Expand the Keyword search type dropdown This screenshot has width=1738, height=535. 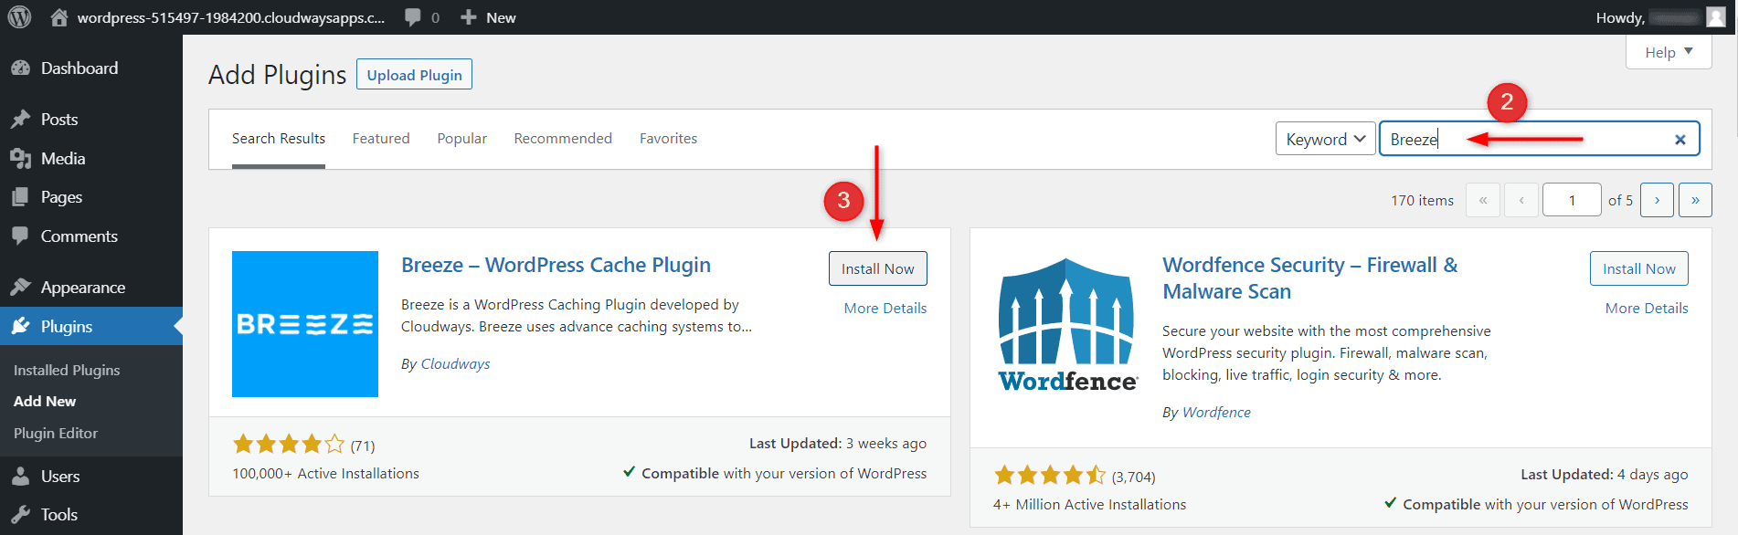pos(1325,139)
